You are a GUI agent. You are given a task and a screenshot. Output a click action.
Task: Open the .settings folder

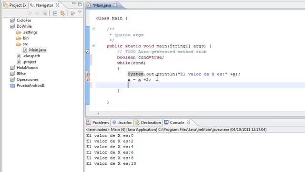(x=30, y=32)
